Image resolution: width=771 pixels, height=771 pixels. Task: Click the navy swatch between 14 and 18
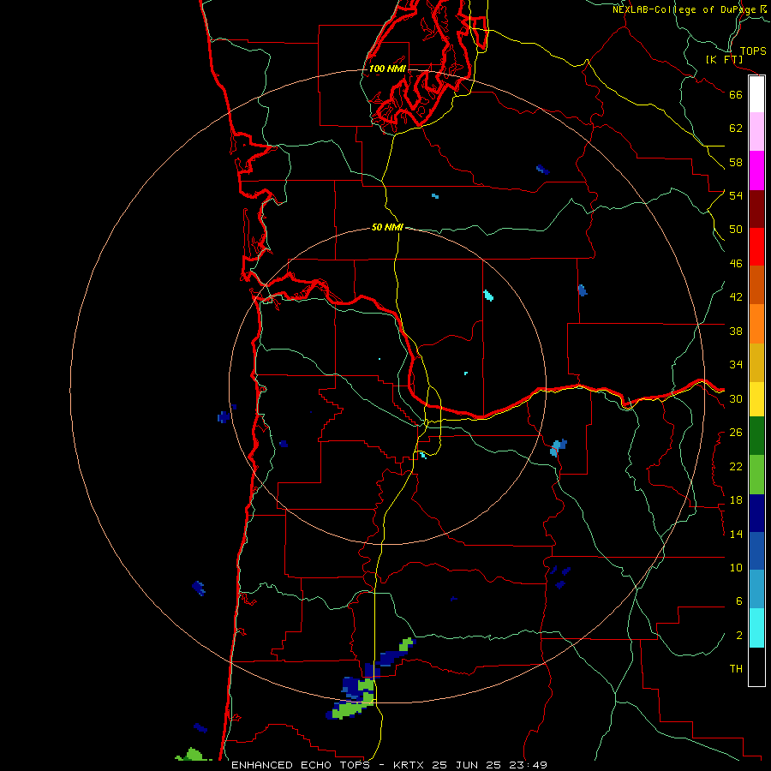(x=756, y=513)
